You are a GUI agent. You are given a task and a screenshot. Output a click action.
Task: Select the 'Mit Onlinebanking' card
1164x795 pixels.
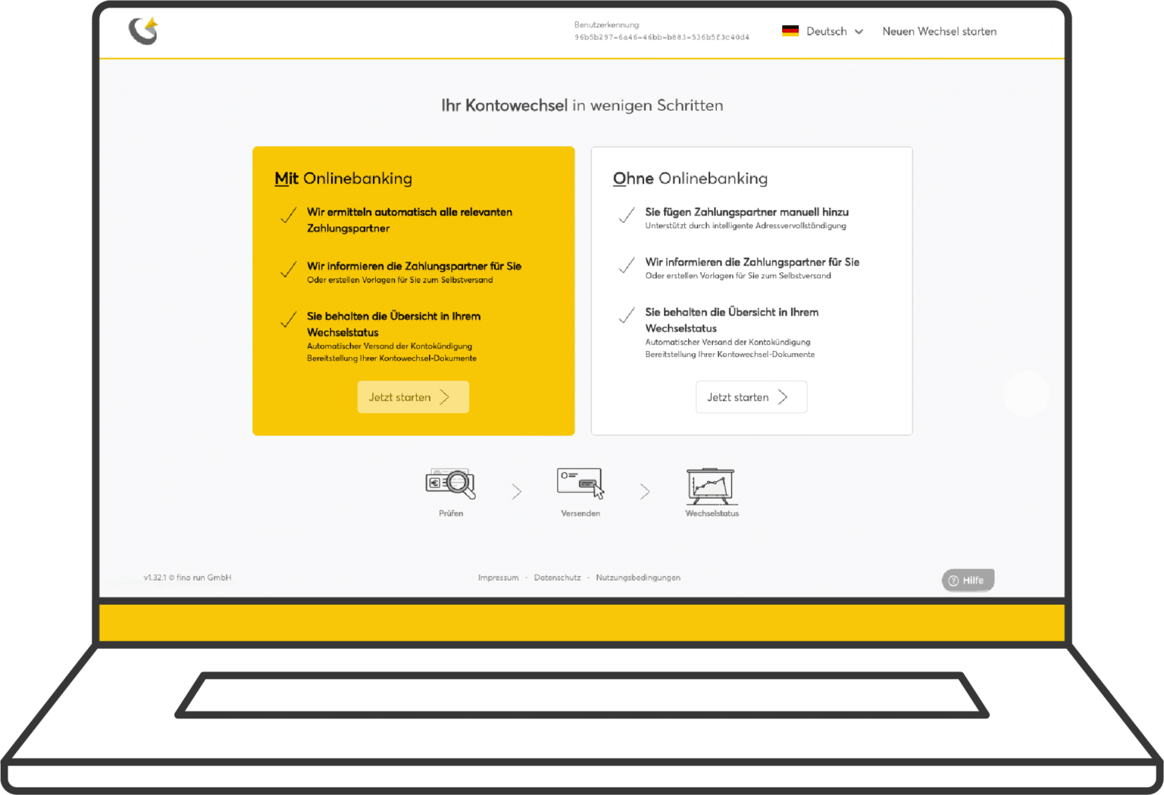coord(413,290)
